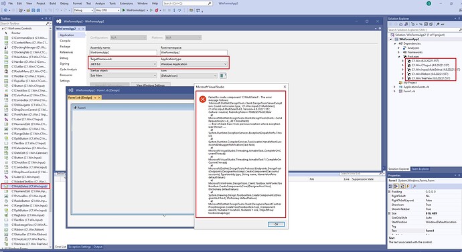
Task: Click OK to dismiss the error dialog
Action: pos(276,224)
